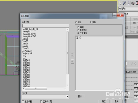Open the Hierarchy command panel tab
138x103 pixels.
tap(129, 3)
